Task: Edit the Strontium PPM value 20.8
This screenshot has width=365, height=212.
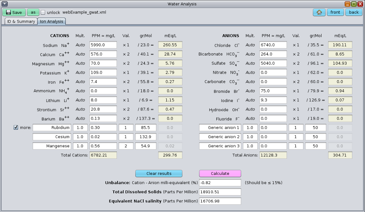Action: point(103,109)
